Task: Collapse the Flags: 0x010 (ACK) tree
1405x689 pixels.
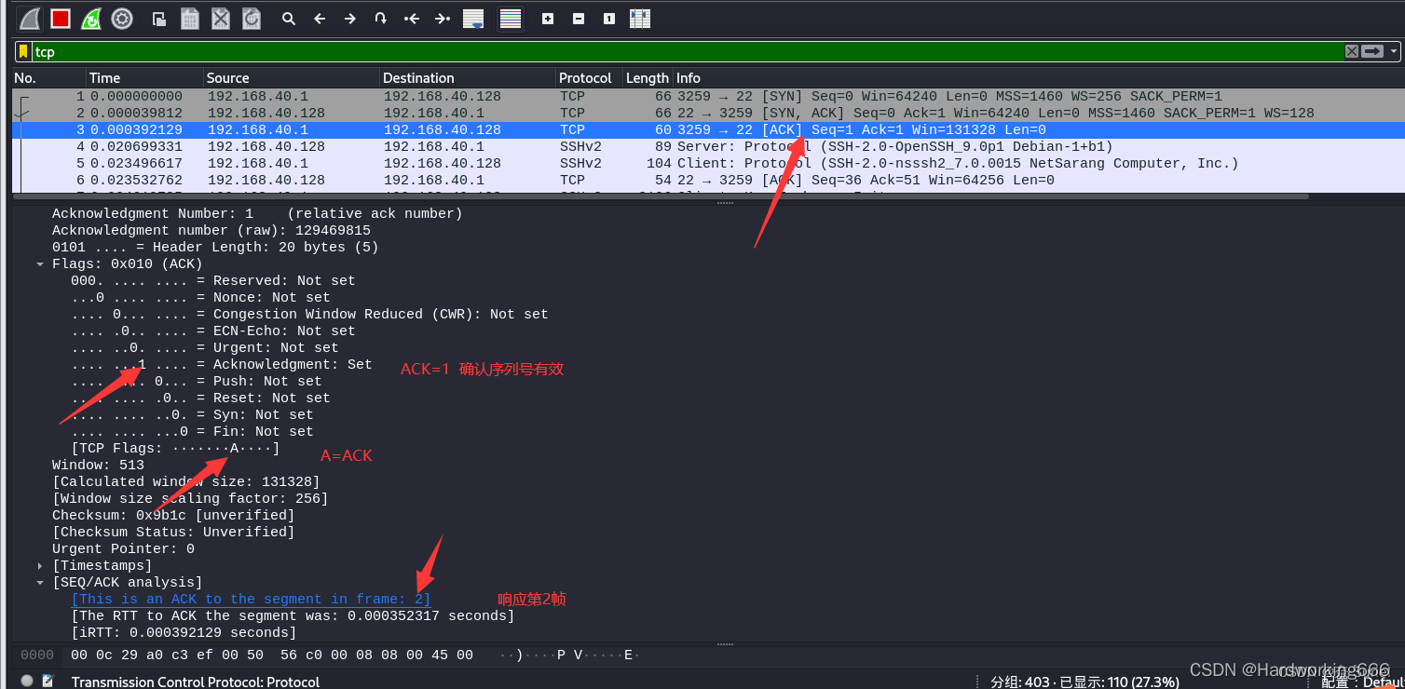Action: (x=40, y=264)
